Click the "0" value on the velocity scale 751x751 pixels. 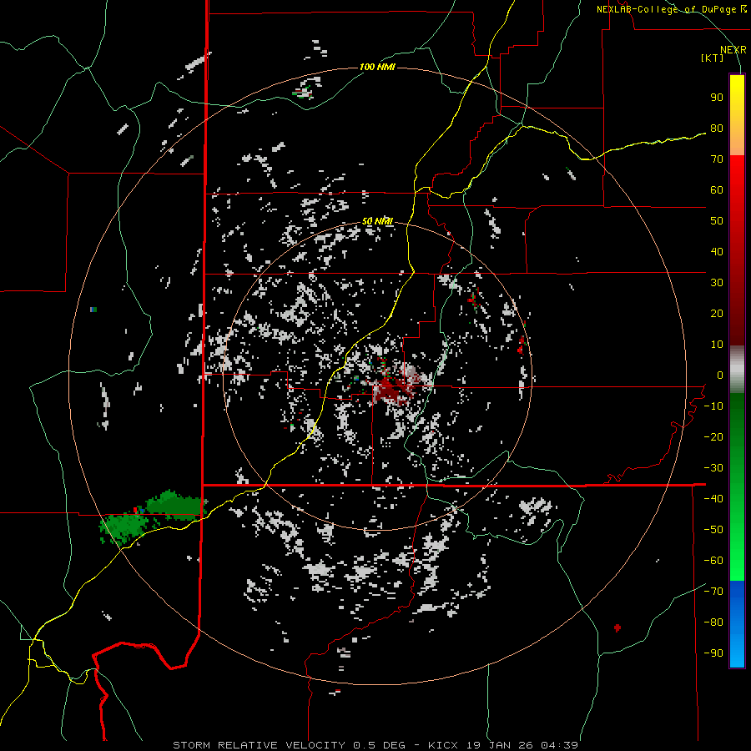(720, 375)
